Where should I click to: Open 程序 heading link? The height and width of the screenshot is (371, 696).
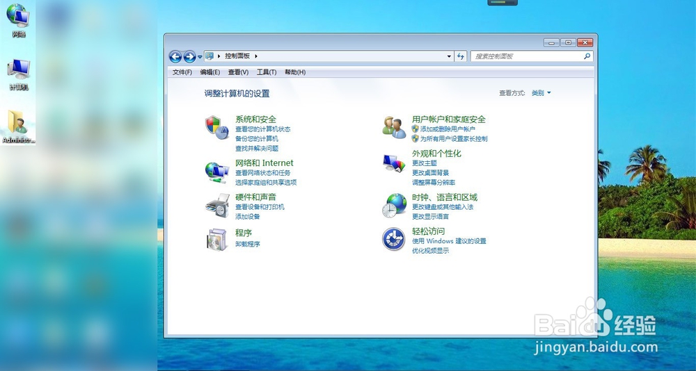point(244,233)
